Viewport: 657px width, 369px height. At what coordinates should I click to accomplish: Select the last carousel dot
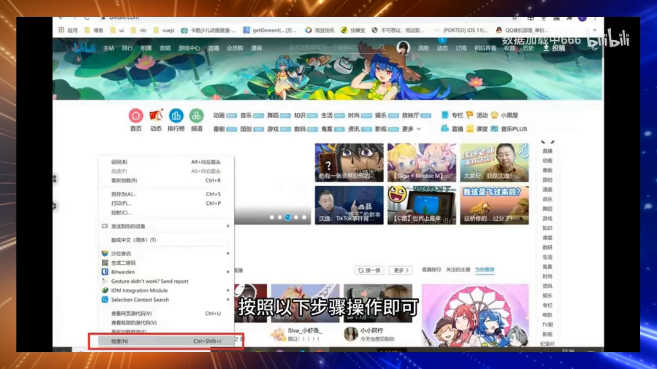coord(304,217)
